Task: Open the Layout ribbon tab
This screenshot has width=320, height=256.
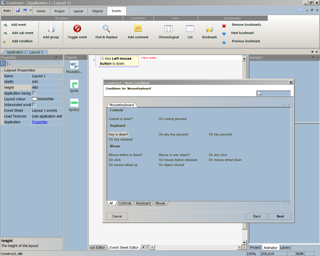Action: (78, 11)
